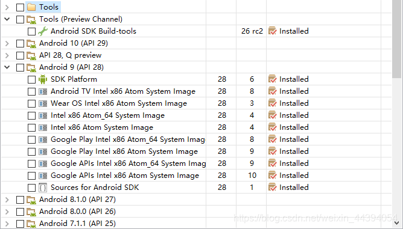The image size is (403, 229).
Task: Check the Sources for Android SDK checkbox
Action: (x=31, y=188)
